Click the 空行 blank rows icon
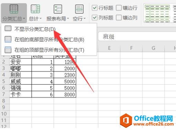176x130 pixels. point(79,9)
